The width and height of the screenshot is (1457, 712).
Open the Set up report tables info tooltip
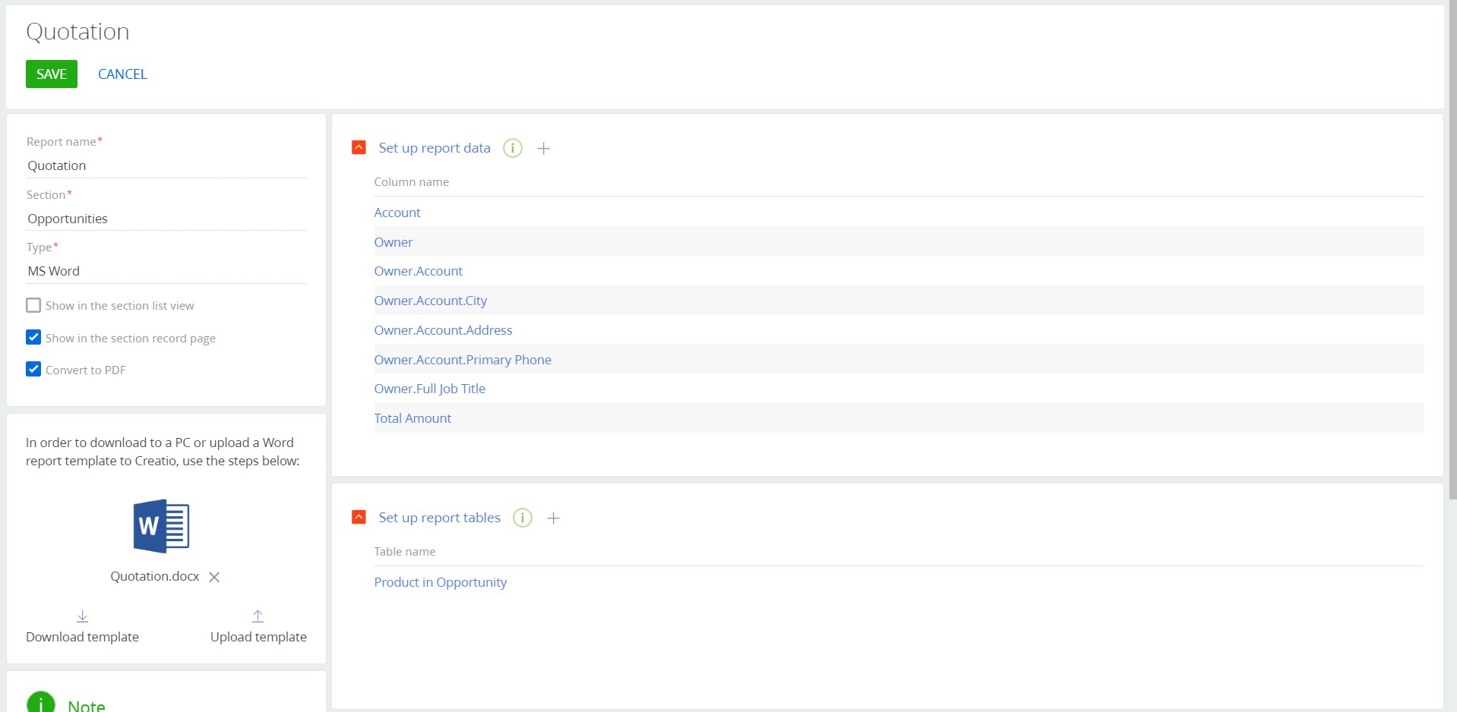pos(522,518)
